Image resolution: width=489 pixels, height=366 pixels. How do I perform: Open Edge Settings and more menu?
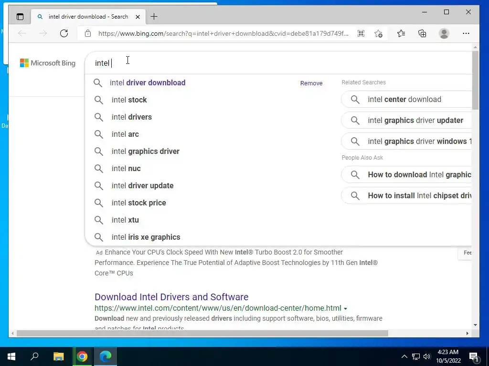[x=466, y=33]
